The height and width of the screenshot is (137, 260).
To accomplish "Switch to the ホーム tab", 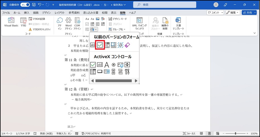I will pyautogui.click(x=17, y=13).
